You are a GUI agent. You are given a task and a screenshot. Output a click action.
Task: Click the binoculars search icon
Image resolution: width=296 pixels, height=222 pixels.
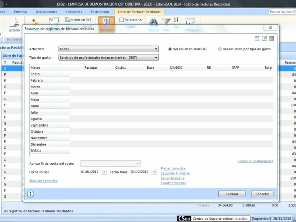click(x=153, y=21)
